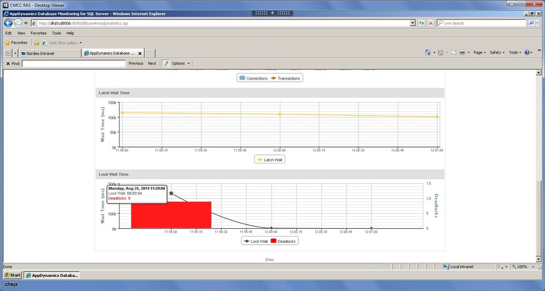Screen dimensions: 545x291
Task: Toggle the Latch Wait legend series
Action: [270, 160]
